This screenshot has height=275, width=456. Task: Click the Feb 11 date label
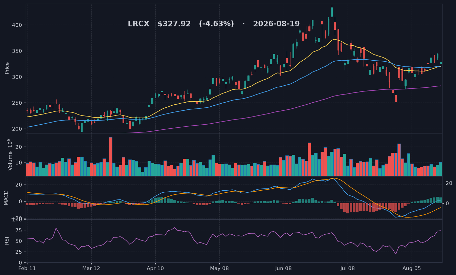pos(27,268)
